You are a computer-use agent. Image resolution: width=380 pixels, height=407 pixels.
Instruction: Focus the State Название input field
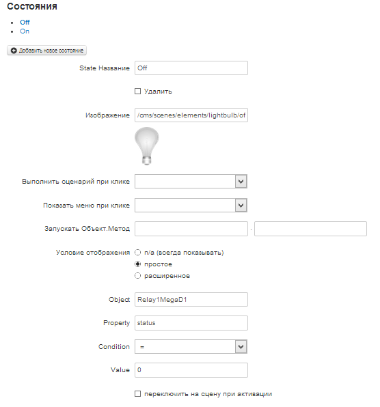[191, 68]
